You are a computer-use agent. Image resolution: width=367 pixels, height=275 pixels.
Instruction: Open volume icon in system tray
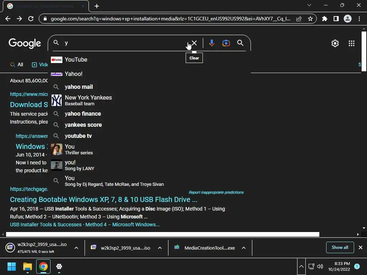[320, 266]
